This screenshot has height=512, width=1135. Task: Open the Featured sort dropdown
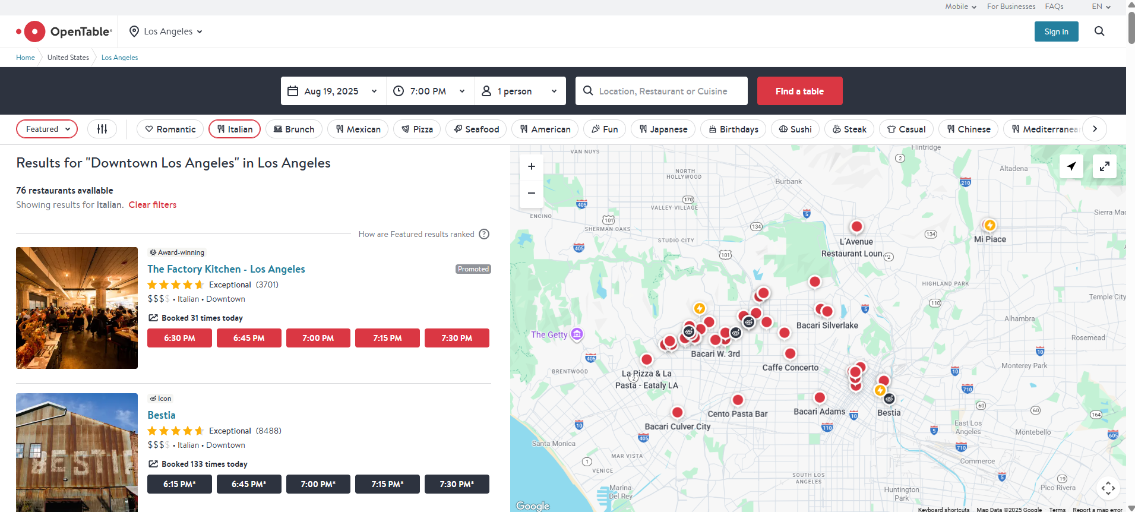[x=47, y=129]
